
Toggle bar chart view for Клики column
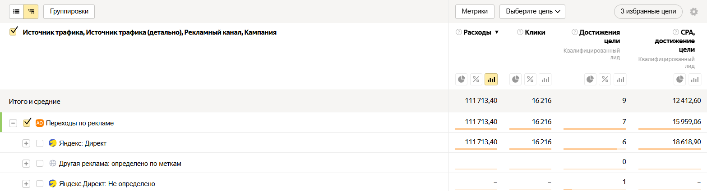[545, 80]
